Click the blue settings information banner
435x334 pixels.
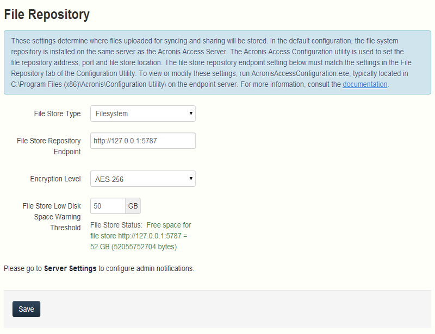(217, 62)
